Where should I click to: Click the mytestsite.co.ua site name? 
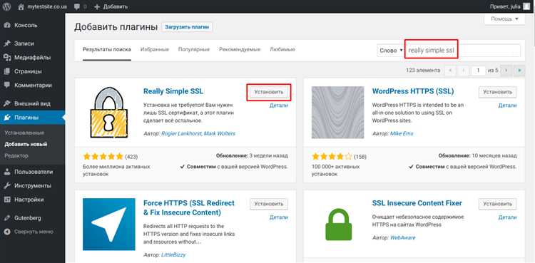[x=47, y=6]
